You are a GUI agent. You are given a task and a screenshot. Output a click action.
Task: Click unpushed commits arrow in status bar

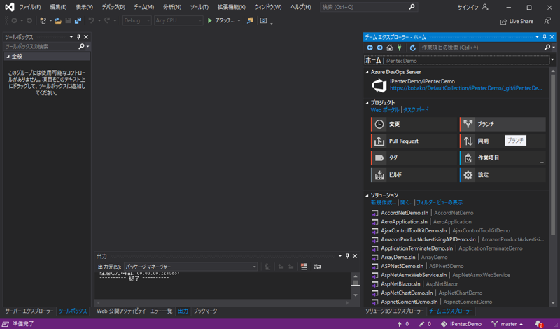pyautogui.click(x=399, y=324)
